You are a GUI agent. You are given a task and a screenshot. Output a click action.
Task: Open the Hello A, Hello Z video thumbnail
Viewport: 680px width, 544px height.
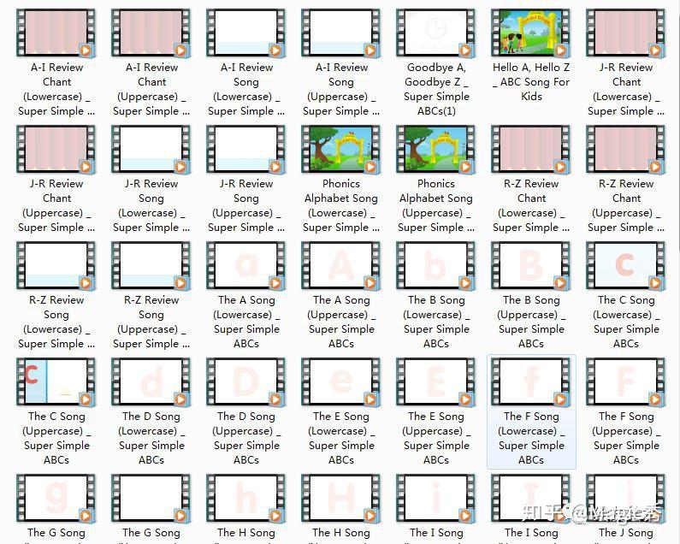coord(531,33)
